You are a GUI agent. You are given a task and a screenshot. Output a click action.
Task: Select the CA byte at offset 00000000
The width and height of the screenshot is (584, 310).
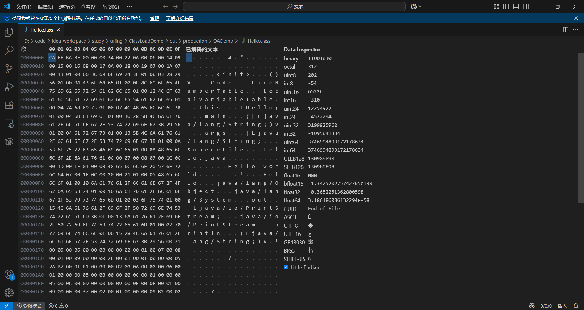click(x=52, y=58)
